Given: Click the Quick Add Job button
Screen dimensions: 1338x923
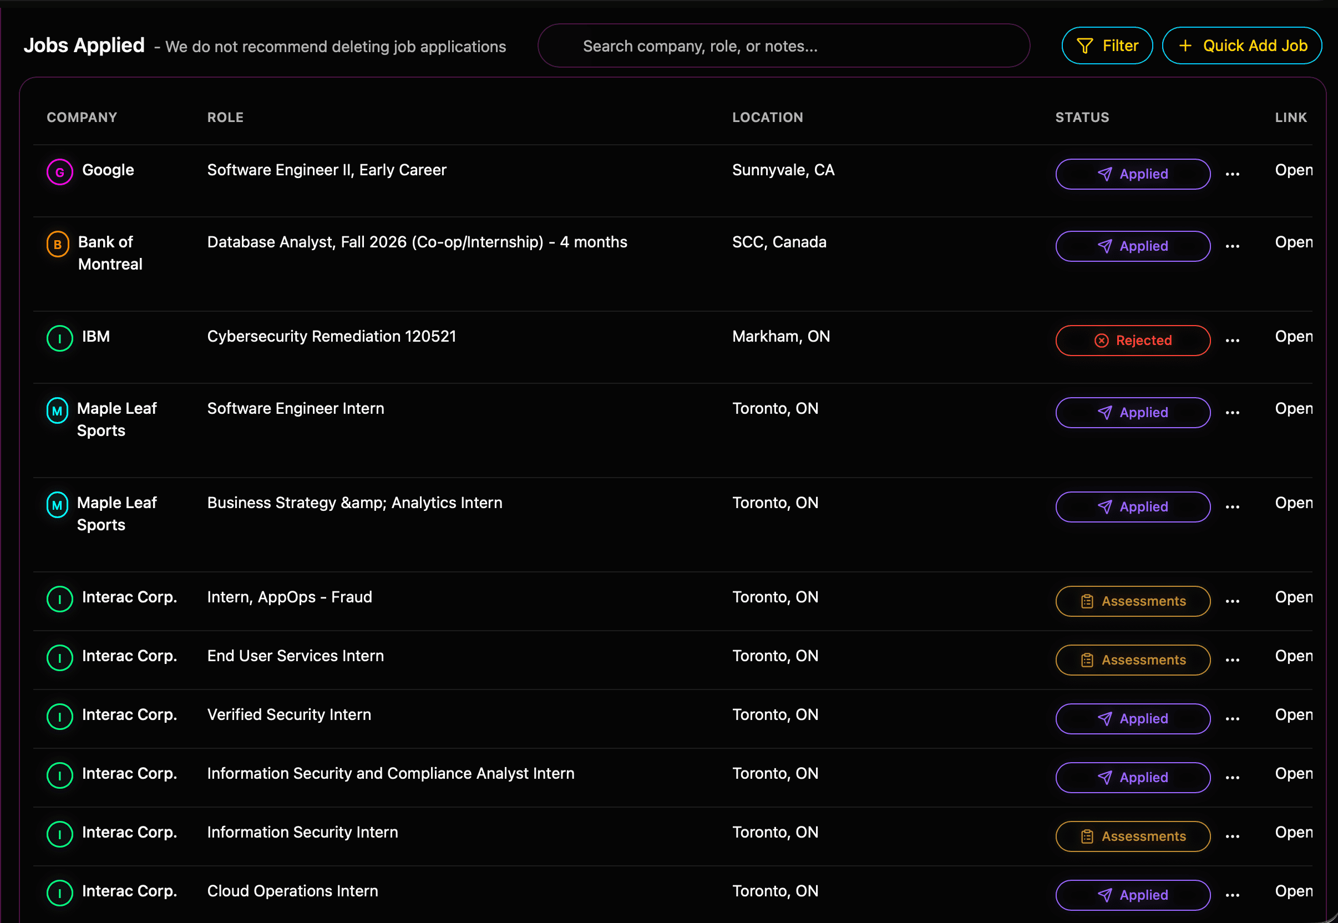Looking at the screenshot, I should click(x=1241, y=45).
